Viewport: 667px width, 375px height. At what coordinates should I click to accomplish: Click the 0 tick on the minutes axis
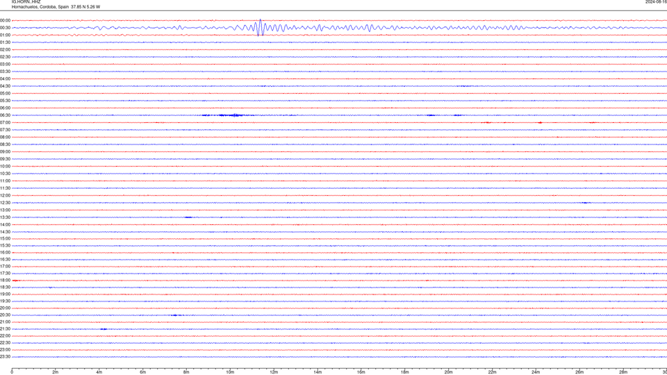(12, 372)
